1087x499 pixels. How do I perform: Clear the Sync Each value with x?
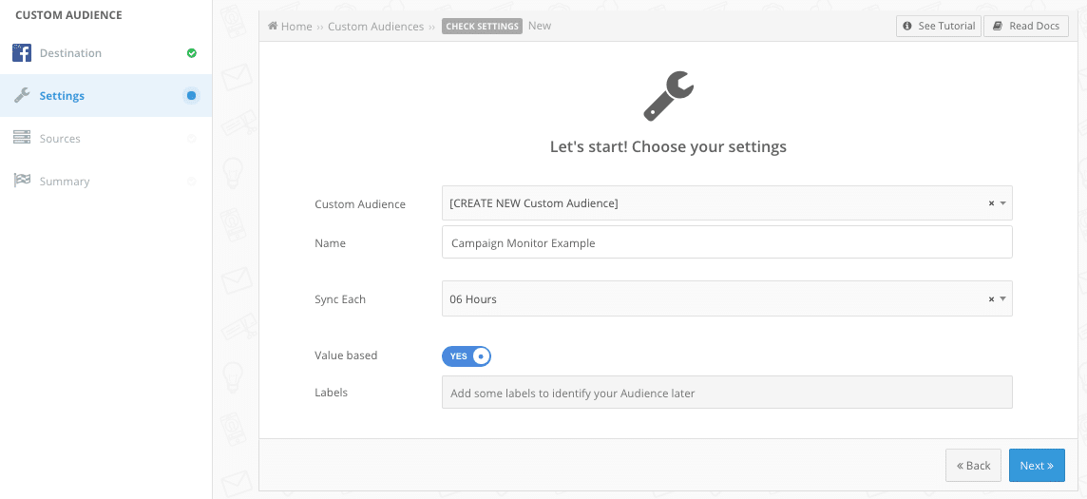coord(991,298)
